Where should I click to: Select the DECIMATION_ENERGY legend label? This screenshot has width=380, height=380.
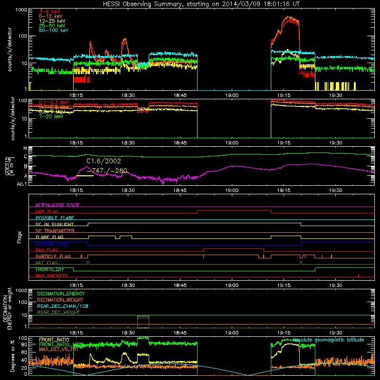(61, 294)
